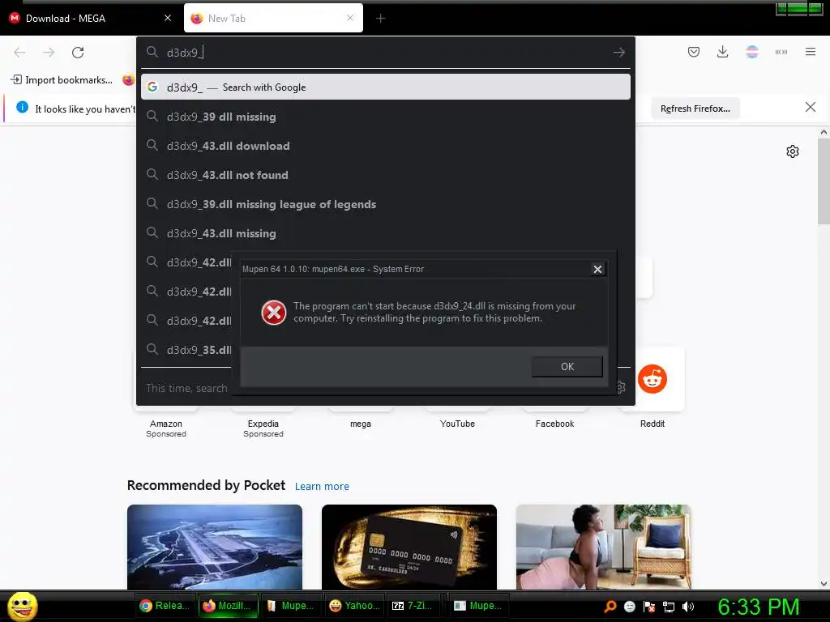Click the address bar with d3dx9_ text

385,53
